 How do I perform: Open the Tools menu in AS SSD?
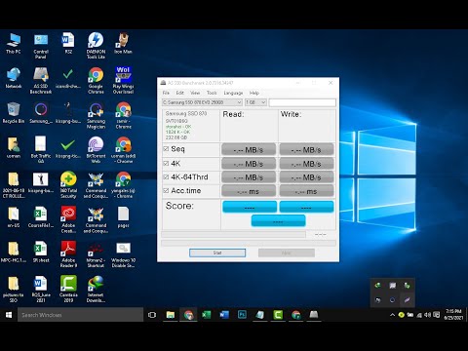coord(212,93)
